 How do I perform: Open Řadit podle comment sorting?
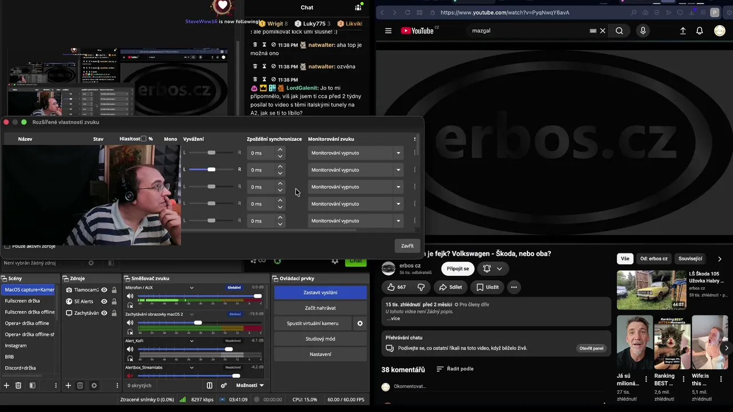pyautogui.click(x=455, y=369)
